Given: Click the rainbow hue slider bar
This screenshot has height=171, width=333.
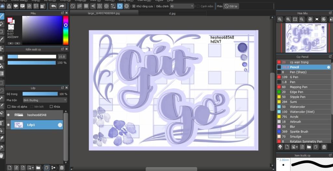Looking at the screenshot, I should point(66,30).
